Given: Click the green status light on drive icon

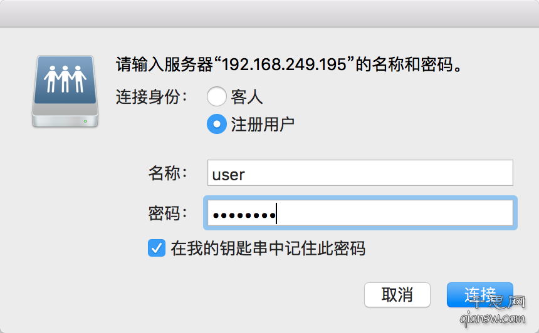Looking at the screenshot, I should pyautogui.click(x=85, y=121).
